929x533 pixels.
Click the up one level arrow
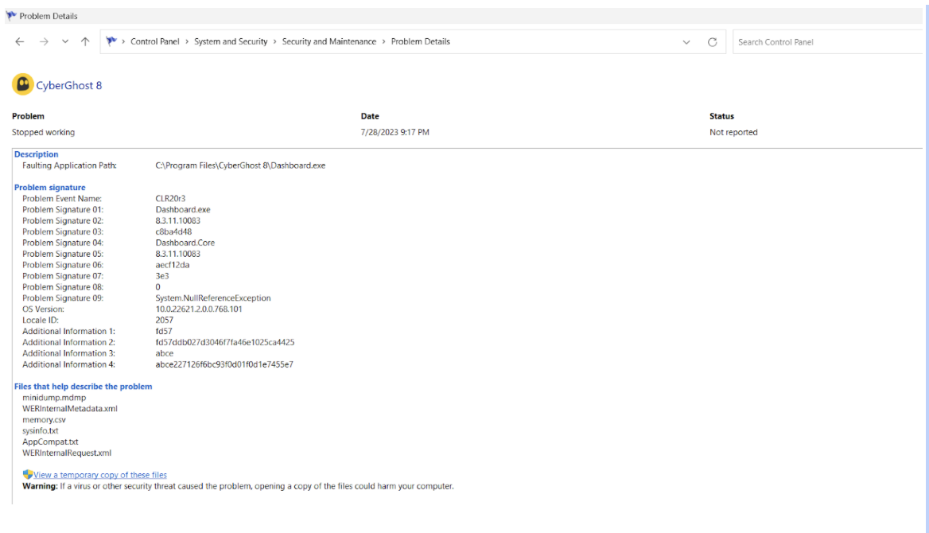[84, 41]
